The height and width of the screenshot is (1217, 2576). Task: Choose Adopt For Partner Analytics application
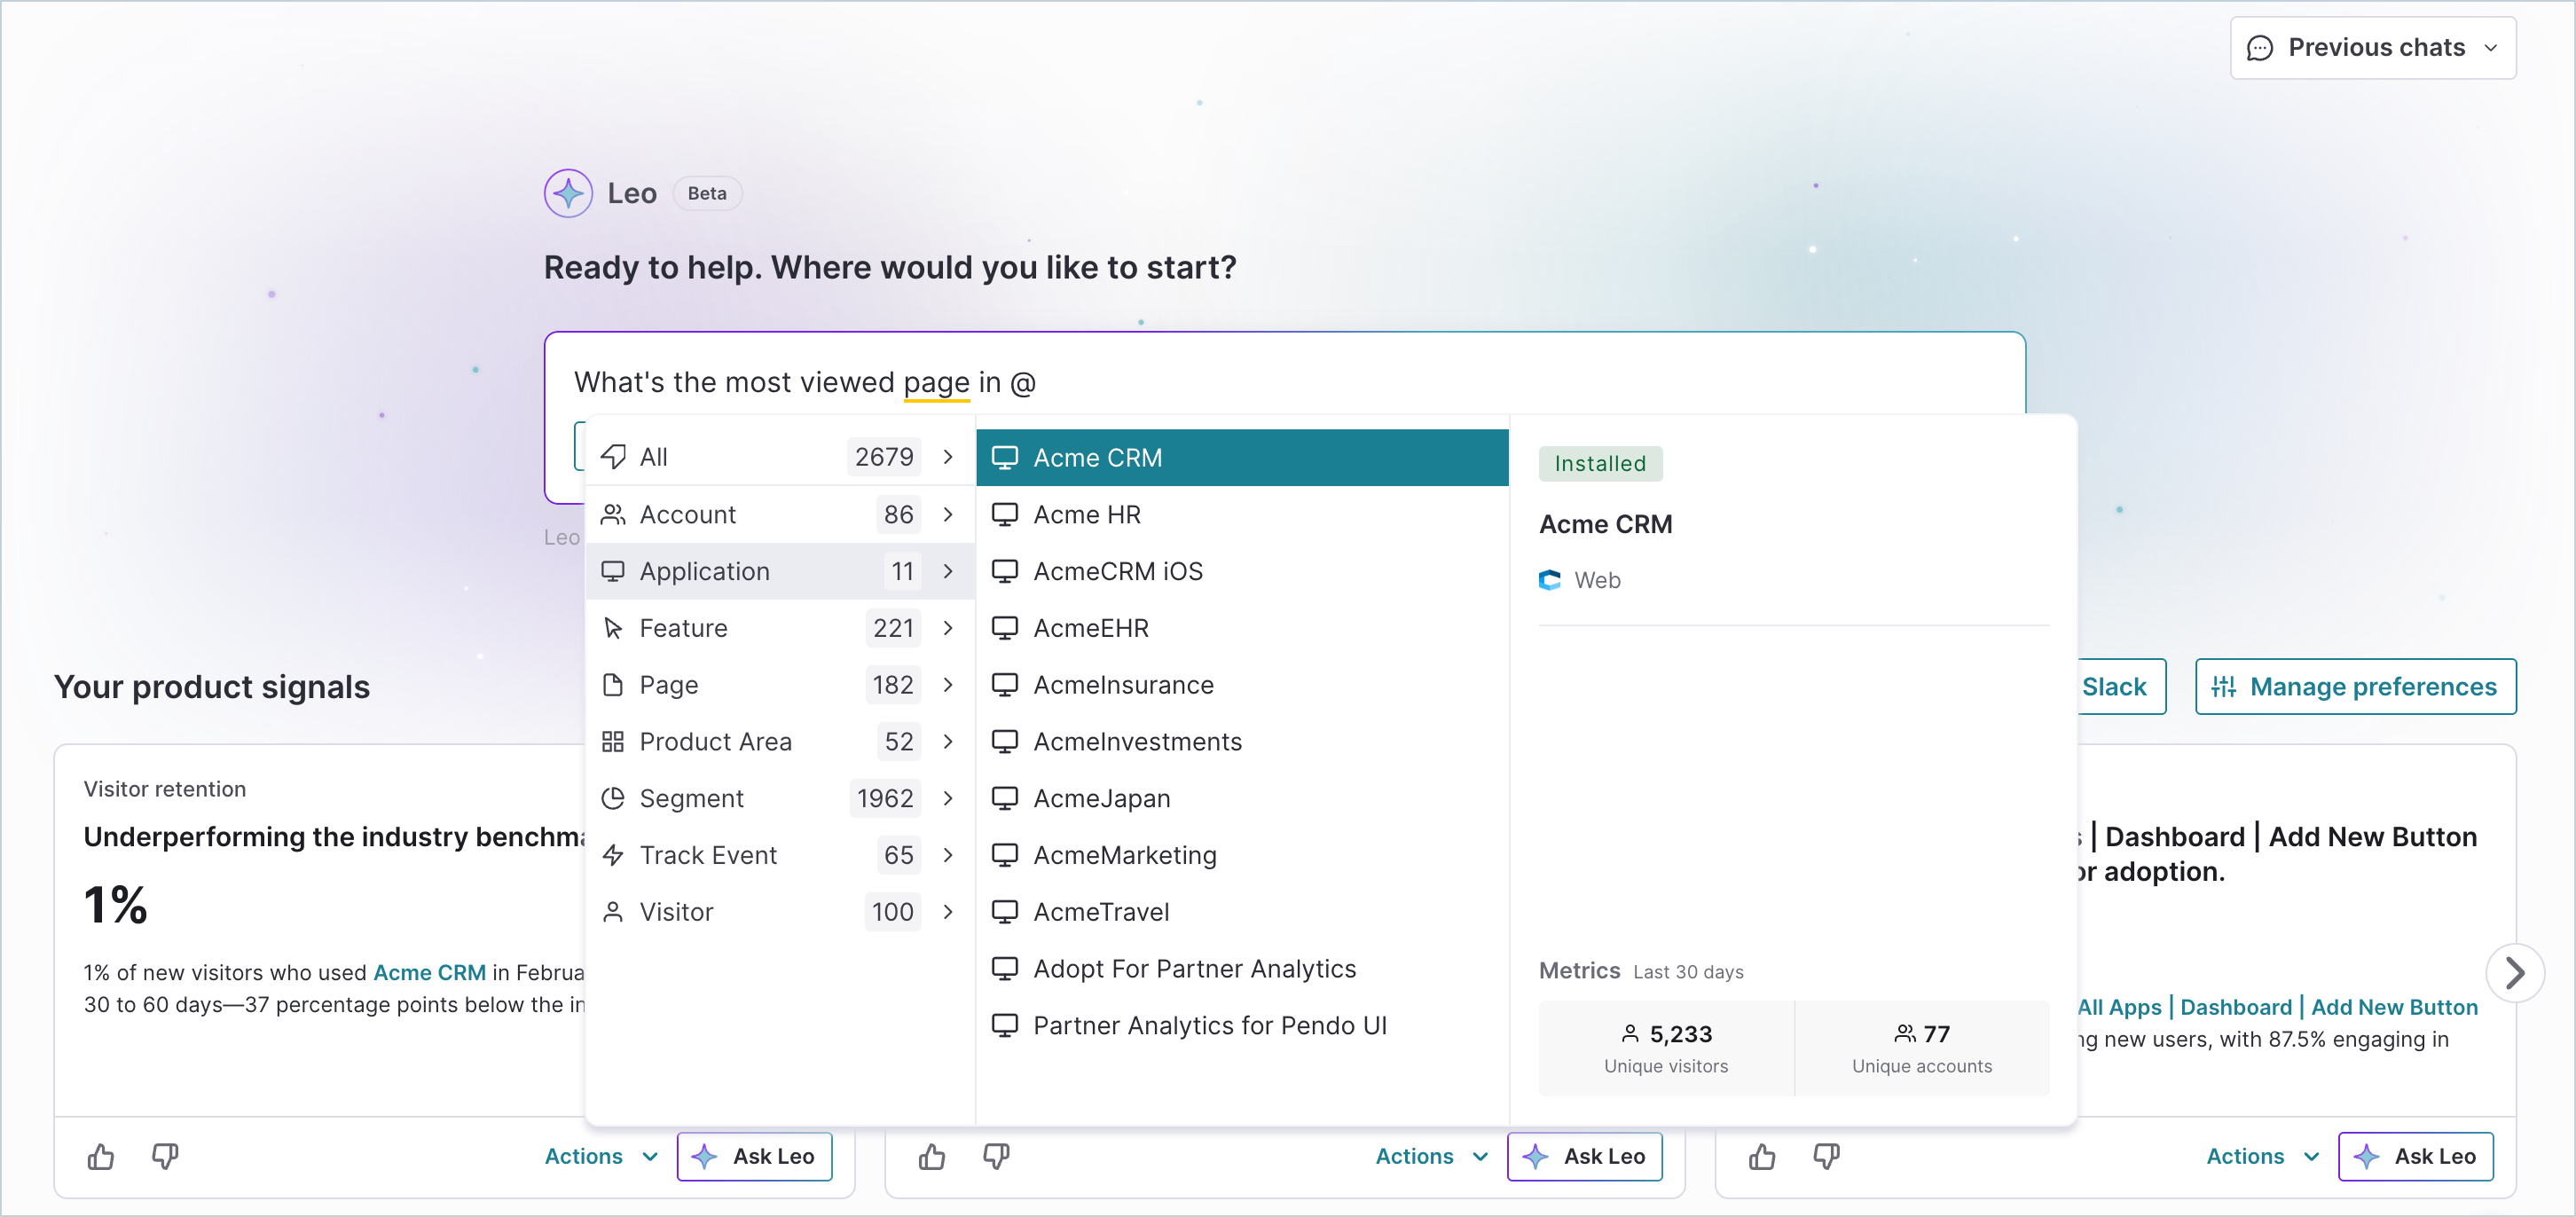1242,969
